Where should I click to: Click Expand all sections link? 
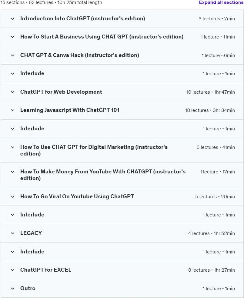pyautogui.click(x=221, y=2)
